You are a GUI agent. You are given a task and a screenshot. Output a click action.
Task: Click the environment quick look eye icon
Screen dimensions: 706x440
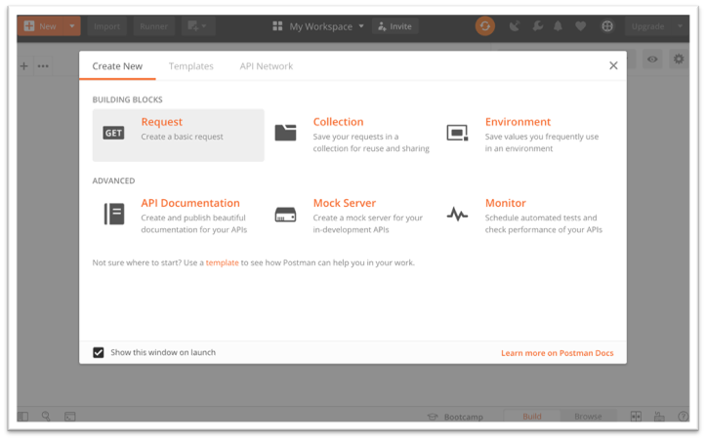[652, 59]
